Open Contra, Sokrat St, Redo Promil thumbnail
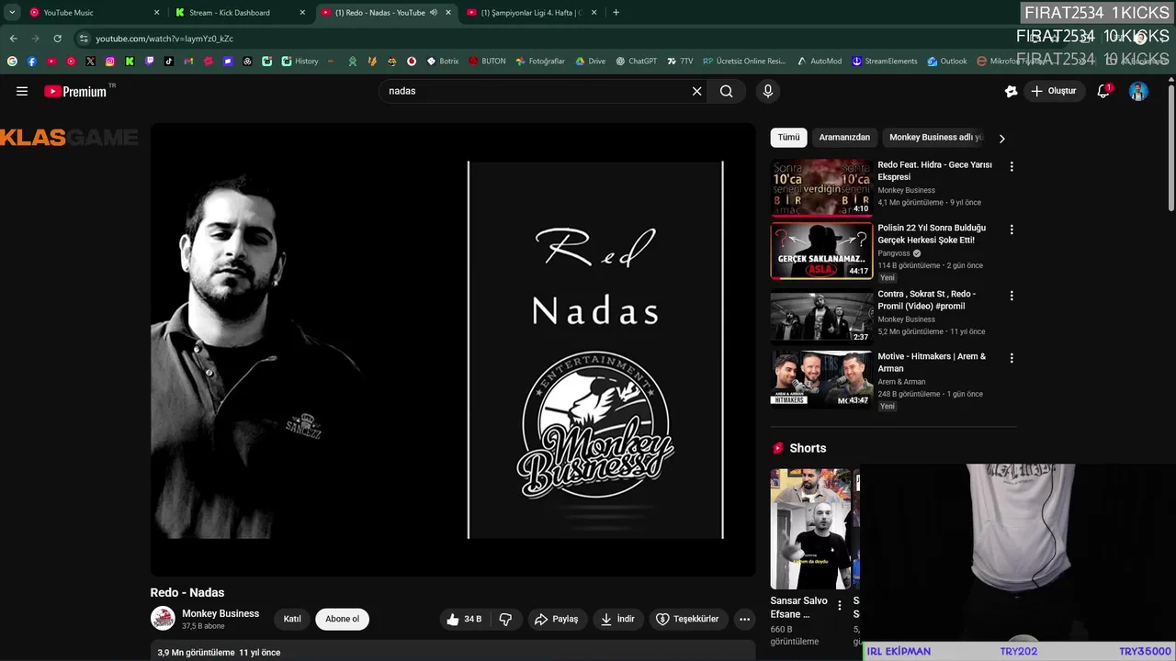This screenshot has width=1176, height=661. point(821,316)
